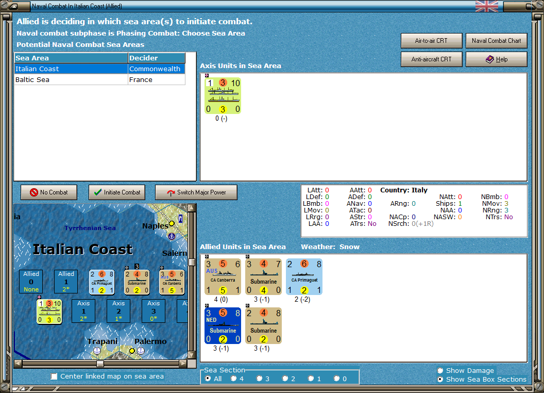
Task: Click the Country: Italy label
Action: [x=404, y=190]
